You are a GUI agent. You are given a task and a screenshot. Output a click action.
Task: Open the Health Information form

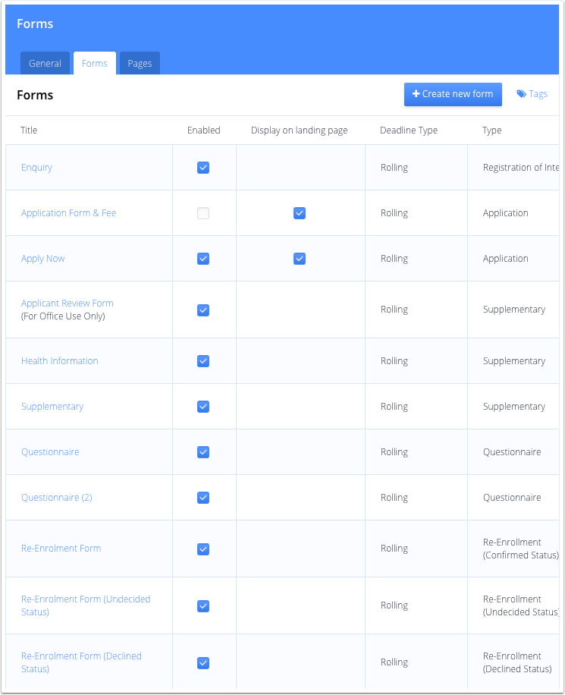click(x=60, y=361)
